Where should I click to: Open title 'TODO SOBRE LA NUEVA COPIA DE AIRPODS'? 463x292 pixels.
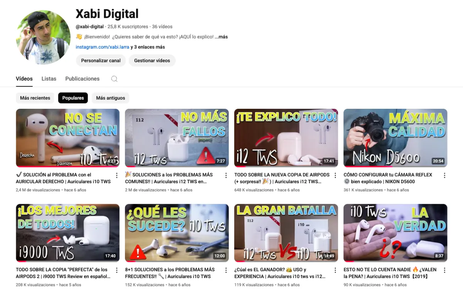(282, 178)
